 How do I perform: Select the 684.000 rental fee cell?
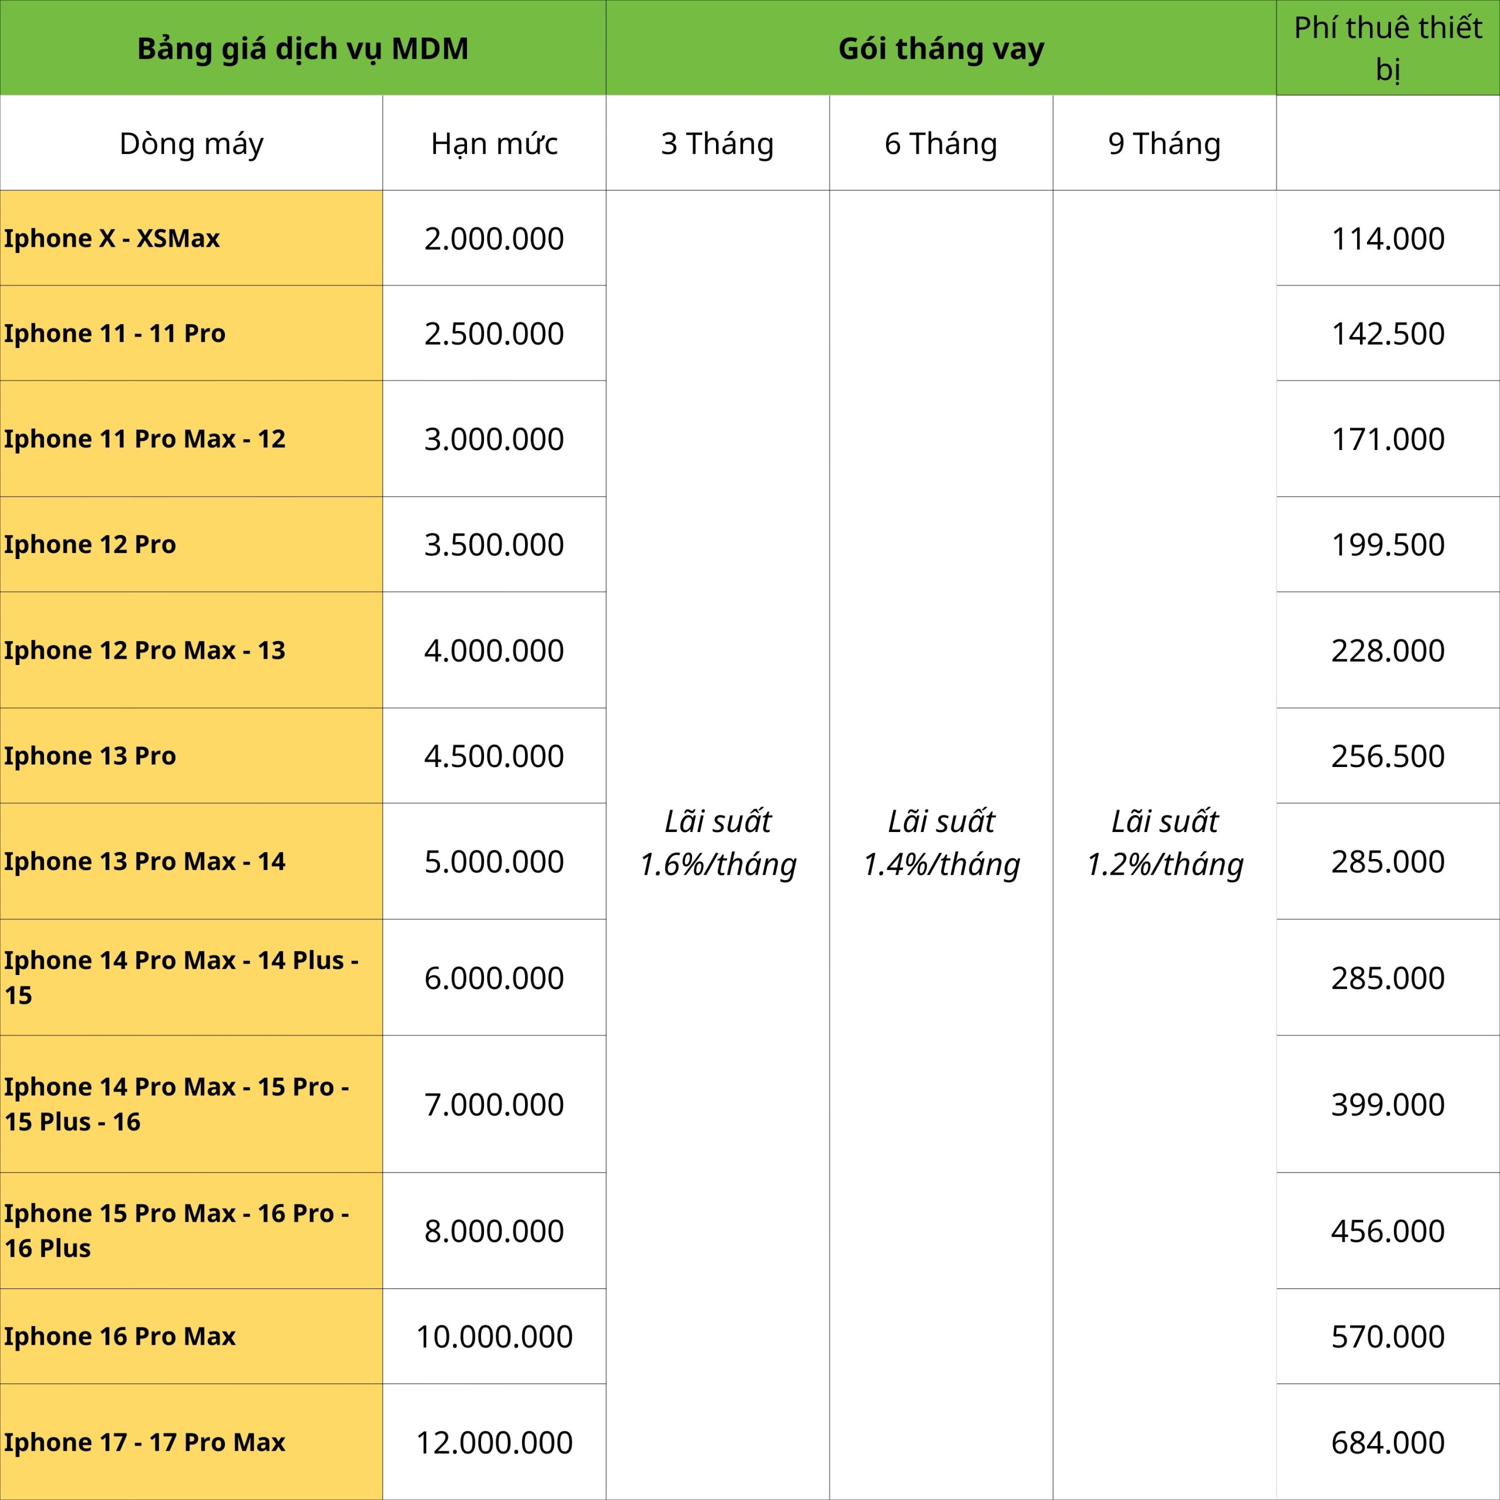click(x=1387, y=1442)
